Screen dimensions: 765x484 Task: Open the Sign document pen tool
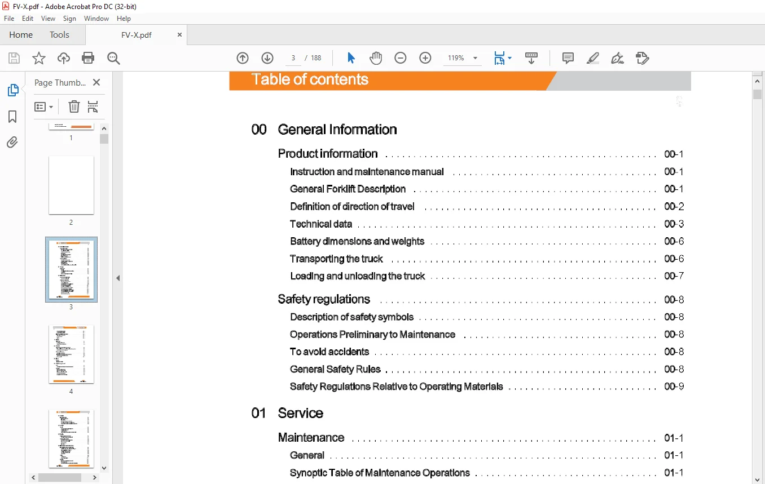[618, 58]
